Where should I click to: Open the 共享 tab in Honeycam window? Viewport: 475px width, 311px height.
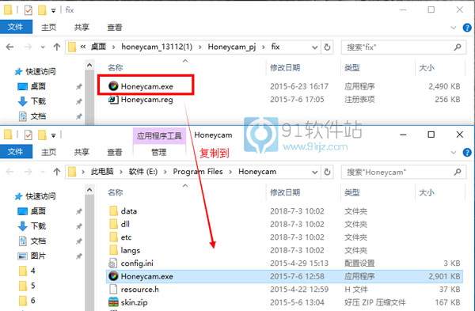point(82,152)
